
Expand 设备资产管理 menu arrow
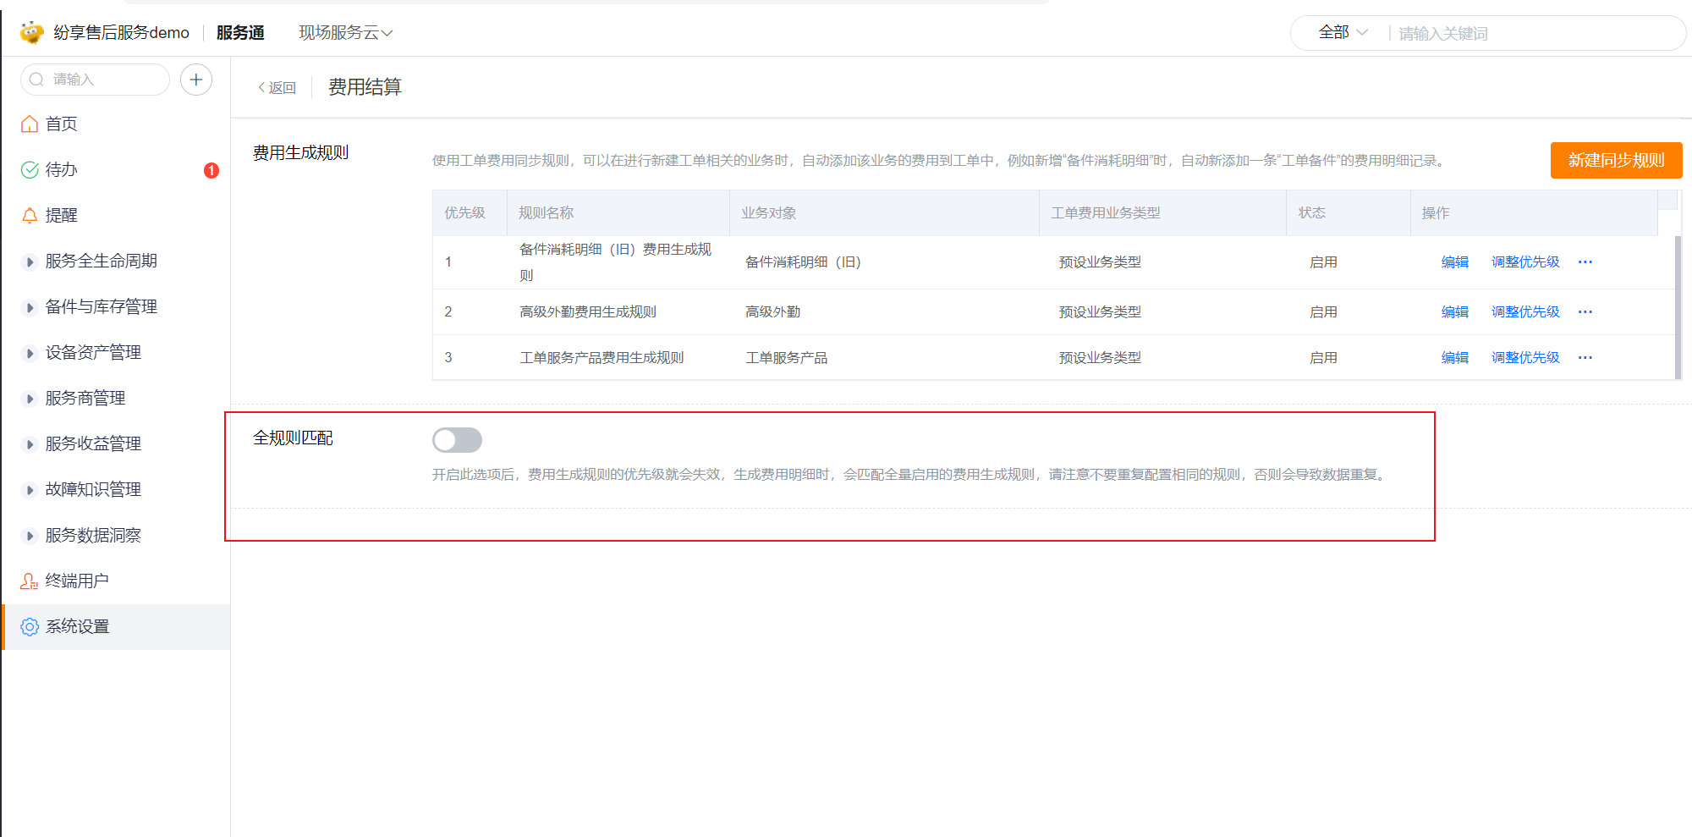pos(30,353)
